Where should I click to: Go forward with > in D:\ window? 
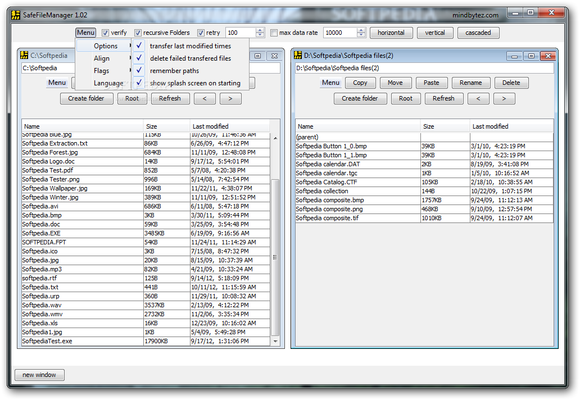pyautogui.click(x=504, y=98)
